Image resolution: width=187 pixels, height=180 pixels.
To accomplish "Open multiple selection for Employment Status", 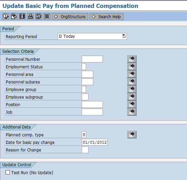I will coord(132,67).
